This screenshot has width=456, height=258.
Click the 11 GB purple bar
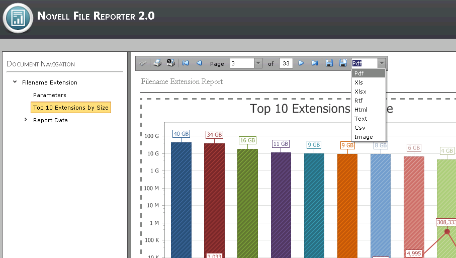tap(281, 205)
